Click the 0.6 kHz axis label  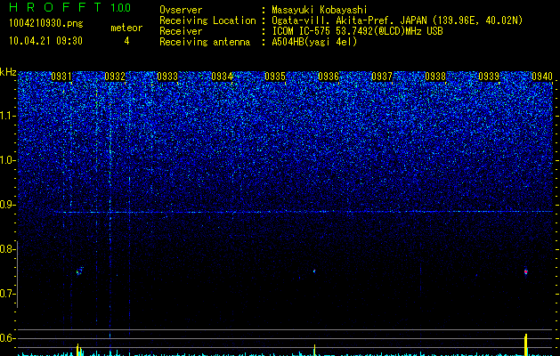tap(8, 338)
